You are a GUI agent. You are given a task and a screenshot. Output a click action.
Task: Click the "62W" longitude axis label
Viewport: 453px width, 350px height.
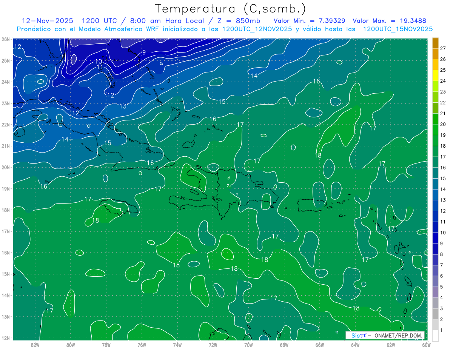pyautogui.click(x=391, y=345)
